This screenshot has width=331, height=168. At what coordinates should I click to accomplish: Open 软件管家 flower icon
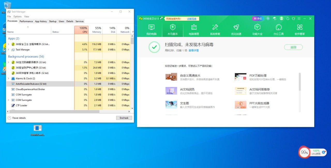point(300,27)
